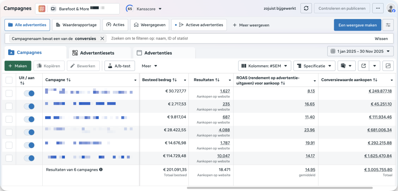
Task: Open the Kolommen: #SEM dropdown
Action: [264, 66]
